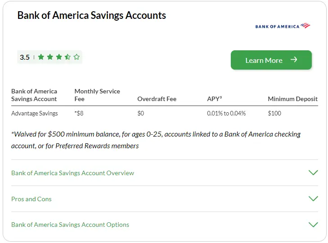Click the Minimum Deposit column header
Screen dimensions: 328x243
click(292, 99)
